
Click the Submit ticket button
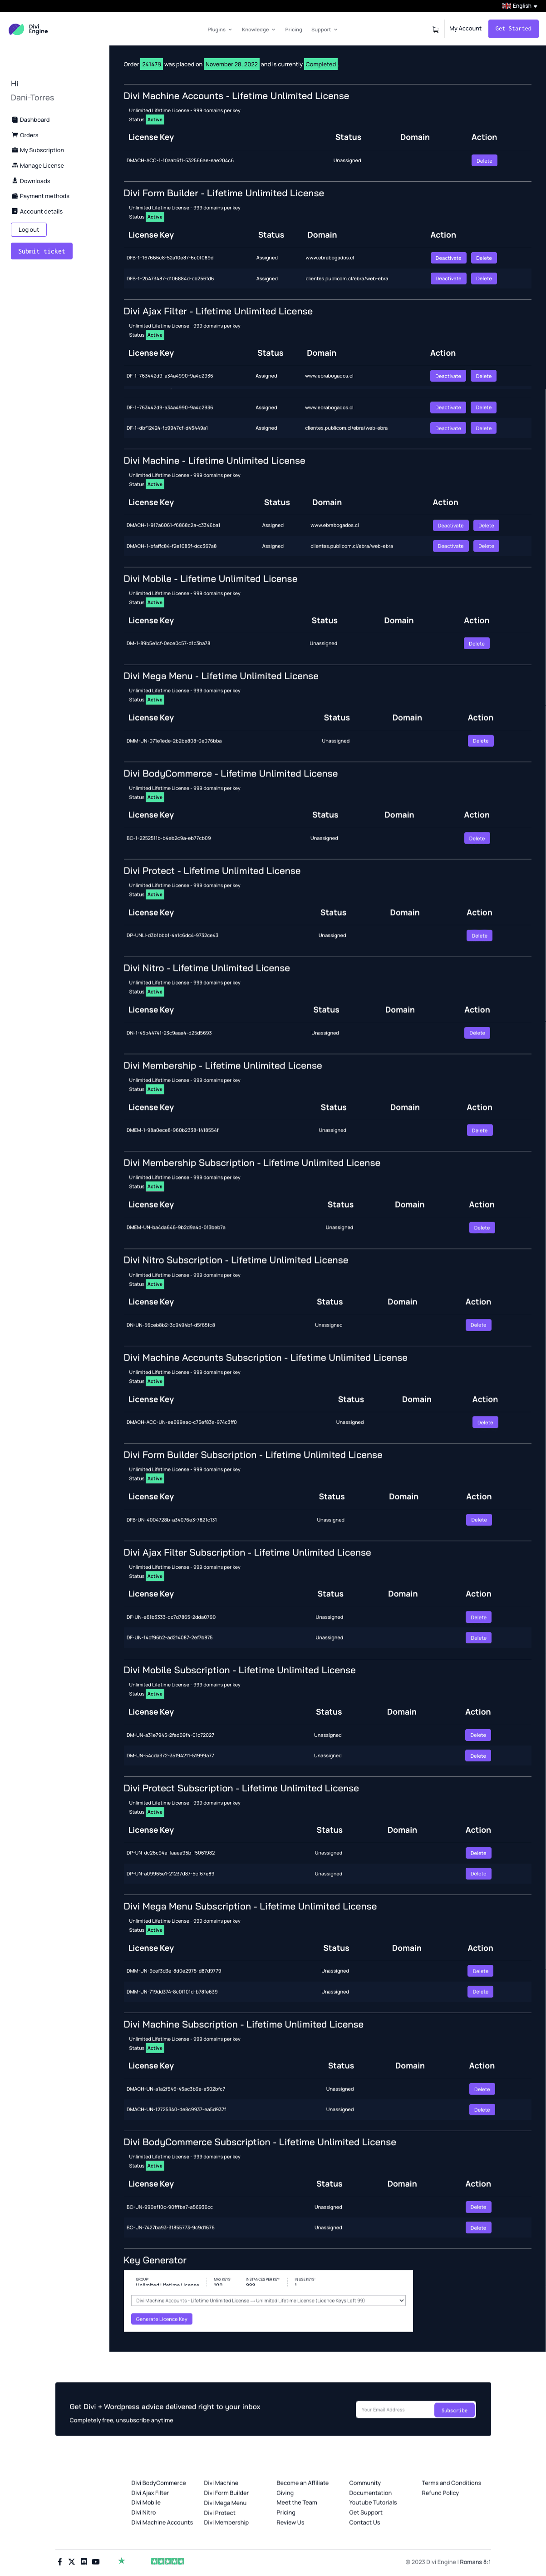click(x=42, y=251)
